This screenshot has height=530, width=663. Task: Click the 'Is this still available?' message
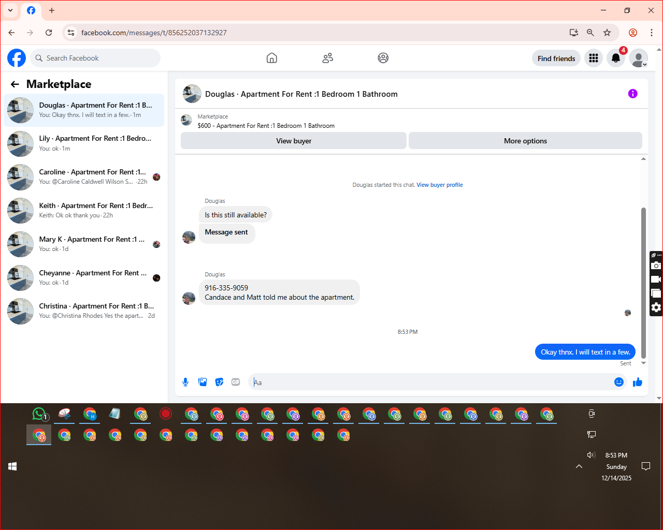point(236,215)
